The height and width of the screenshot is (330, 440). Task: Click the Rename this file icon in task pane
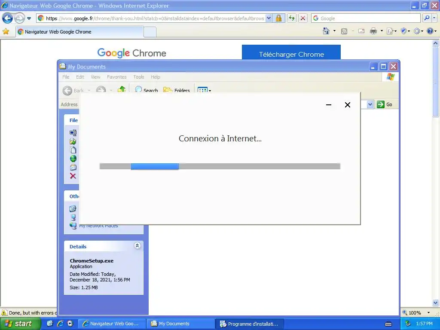tap(73, 132)
